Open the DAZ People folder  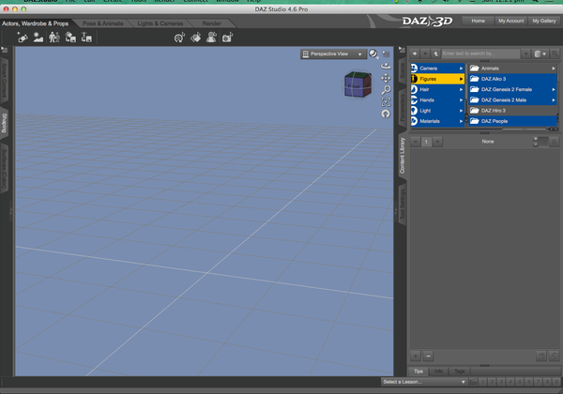512,121
